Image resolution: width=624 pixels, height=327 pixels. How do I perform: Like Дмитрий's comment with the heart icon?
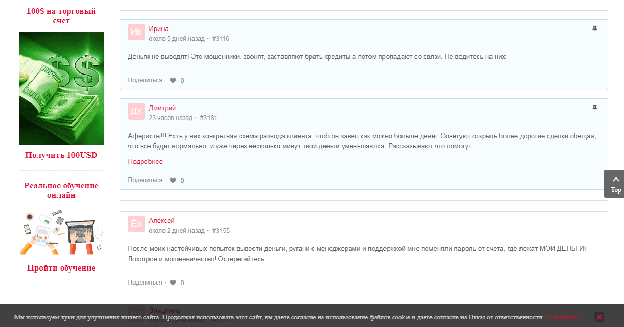click(173, 181)
